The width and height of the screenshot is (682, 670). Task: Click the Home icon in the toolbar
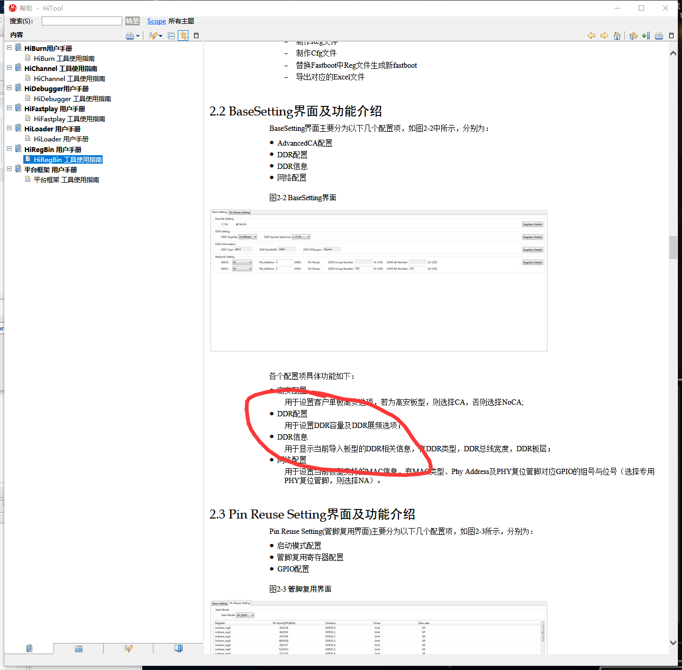pos(617,35)
